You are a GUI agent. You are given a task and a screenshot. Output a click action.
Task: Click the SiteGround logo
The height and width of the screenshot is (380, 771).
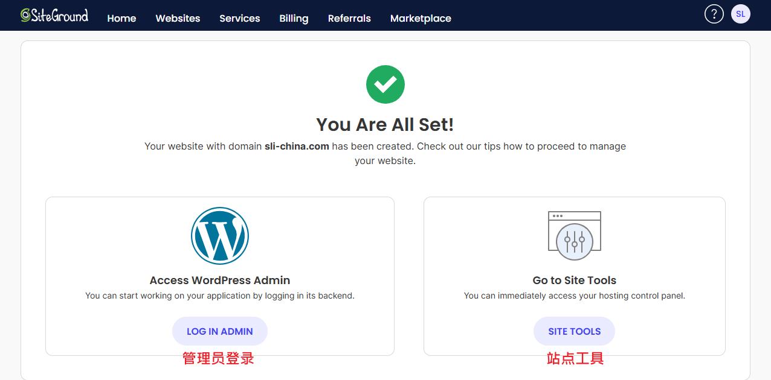pyautogui.click(x=54, y=15)
